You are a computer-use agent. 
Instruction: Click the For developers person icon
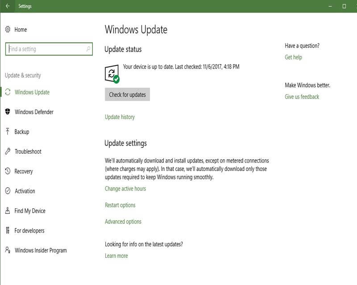click(7, 231)
